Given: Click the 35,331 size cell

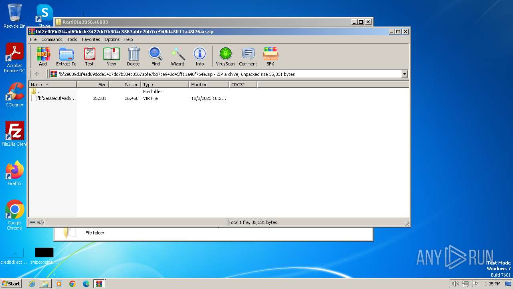Looking at the screenshot, I should (x=99, y=98).
